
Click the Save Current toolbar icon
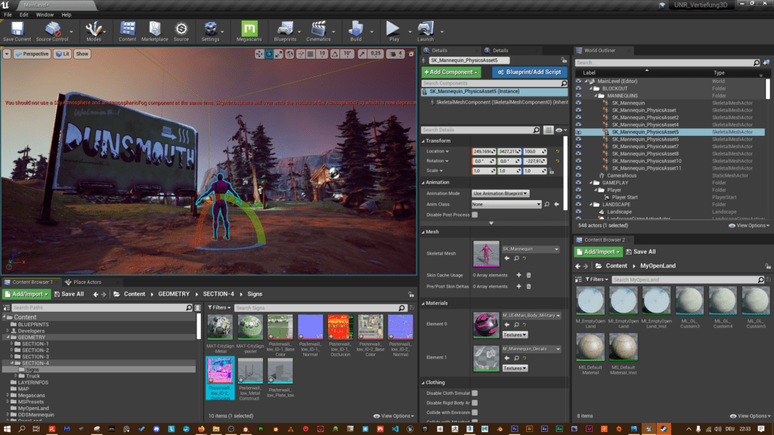17,32
